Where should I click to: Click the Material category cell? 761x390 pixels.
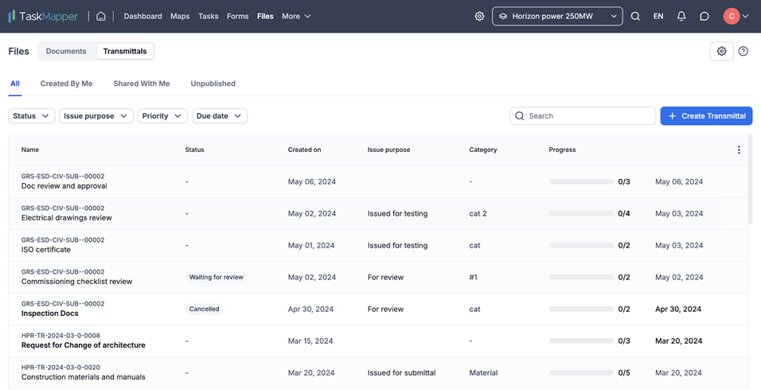pos(483,373)
